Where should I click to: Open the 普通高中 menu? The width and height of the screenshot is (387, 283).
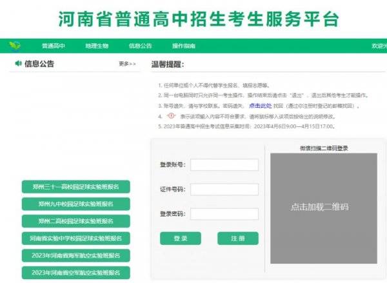[54, 46]
